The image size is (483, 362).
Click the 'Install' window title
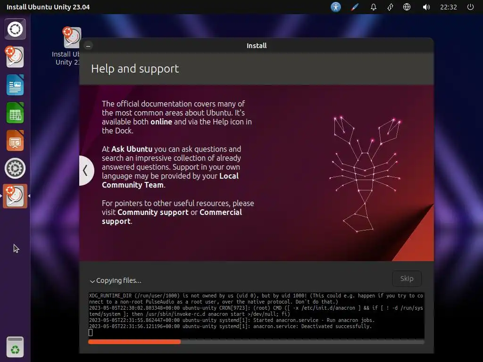[x=257, y=46]
